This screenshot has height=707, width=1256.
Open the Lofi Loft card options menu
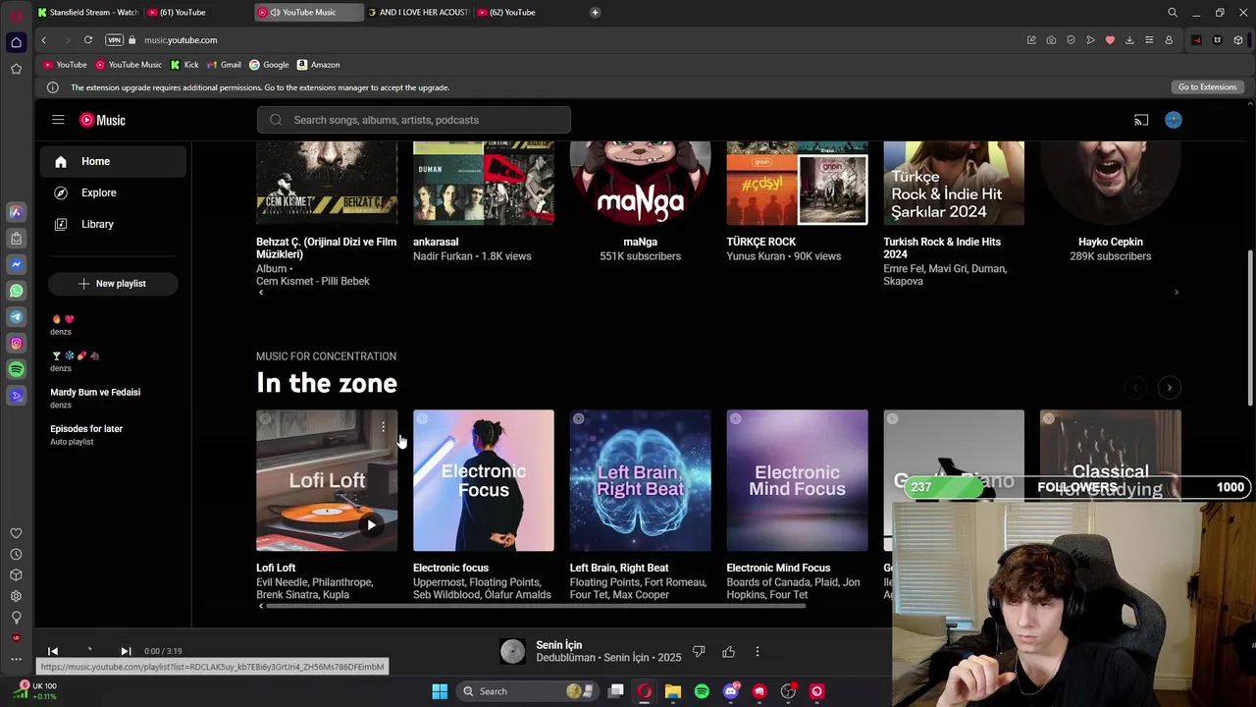tap(383, 427)
